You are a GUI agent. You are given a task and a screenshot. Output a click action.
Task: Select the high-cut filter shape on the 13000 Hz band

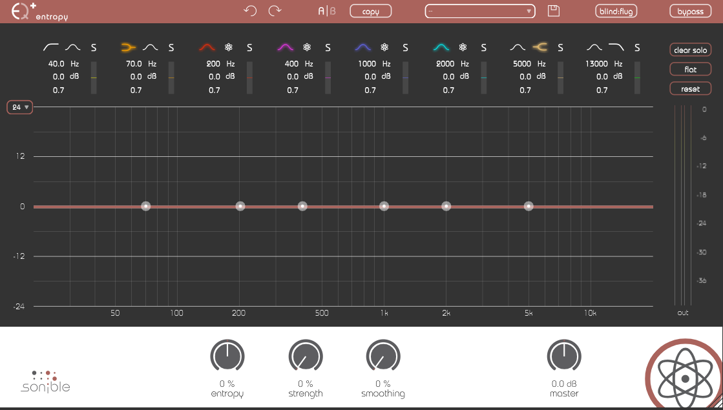616,47
